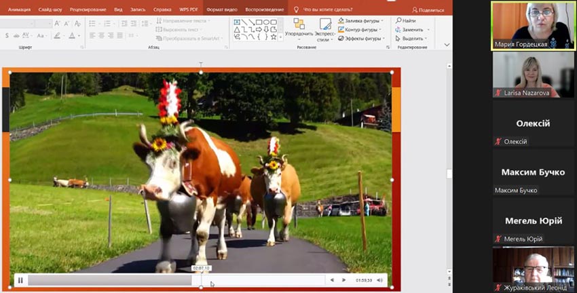577x293 pixels.
Task: Click the video volume speaker icon
Action: coord(381,280)
